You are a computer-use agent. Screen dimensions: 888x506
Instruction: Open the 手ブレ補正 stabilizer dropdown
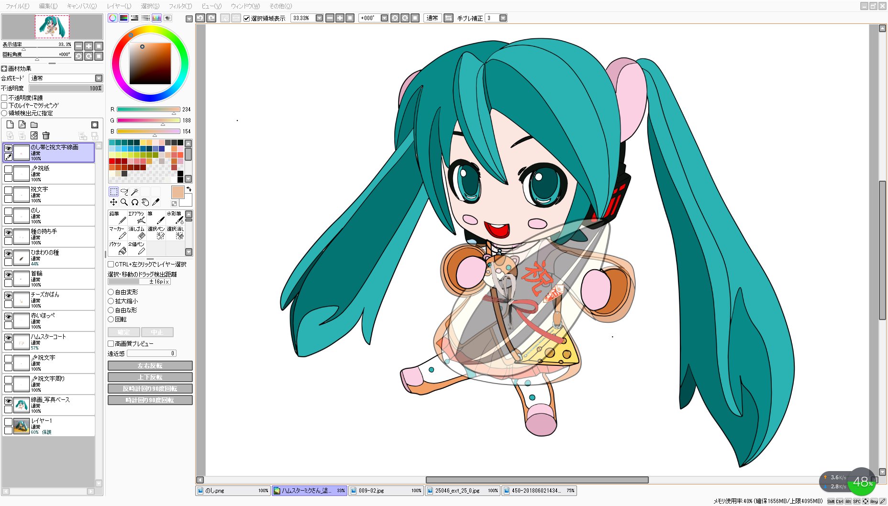click(503, 18)
